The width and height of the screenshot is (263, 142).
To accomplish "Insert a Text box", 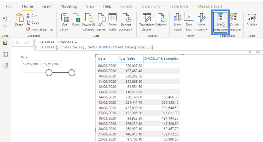I will (189, 22).
